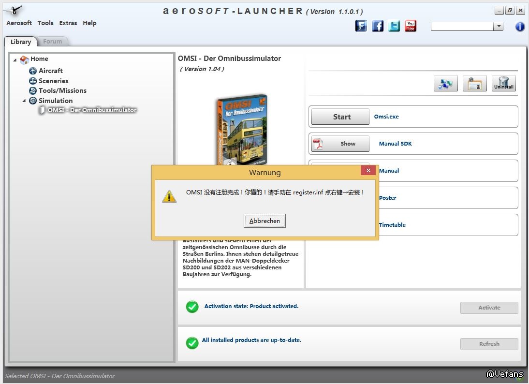The image size is (529, 384).
Task: Open the Help menu
Action: point(89,23)
